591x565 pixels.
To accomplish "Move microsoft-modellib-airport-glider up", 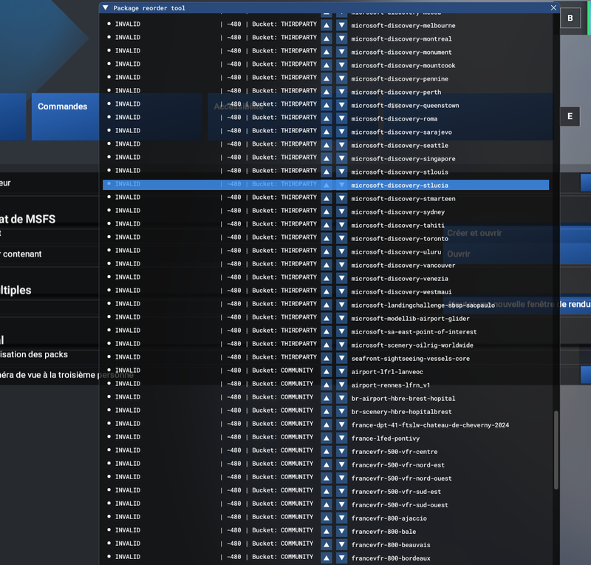I will [x=327, y=318].
